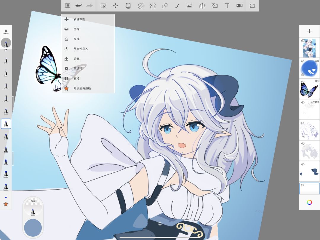320x240 pixels.
Task: Toggle eye on the selected bottom layer
Action: pyautogui.click(x=303, y=185)
